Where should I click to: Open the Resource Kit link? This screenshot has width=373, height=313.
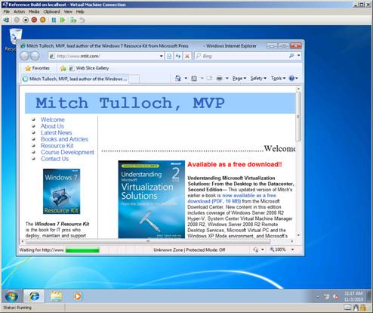[x=57, y=146]
